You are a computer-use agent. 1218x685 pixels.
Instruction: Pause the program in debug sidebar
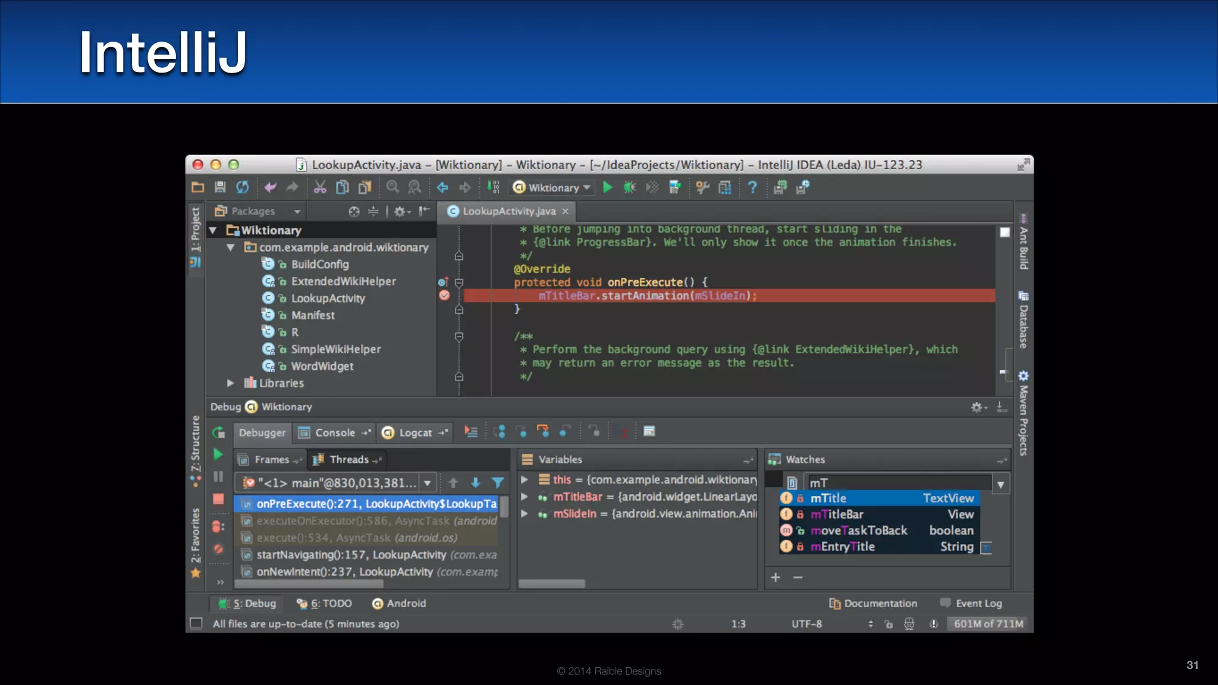point(218,477)
